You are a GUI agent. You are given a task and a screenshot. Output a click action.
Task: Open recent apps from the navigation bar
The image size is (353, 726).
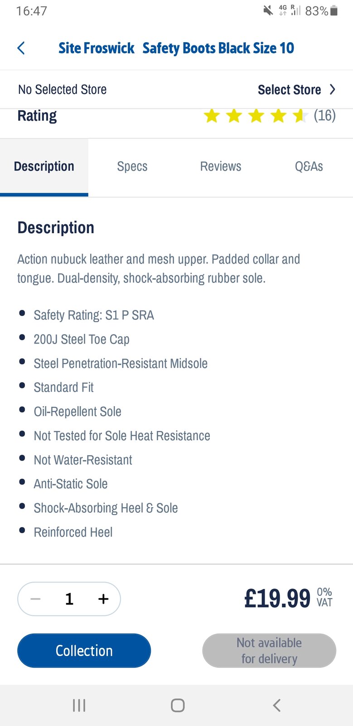(79, 706)
